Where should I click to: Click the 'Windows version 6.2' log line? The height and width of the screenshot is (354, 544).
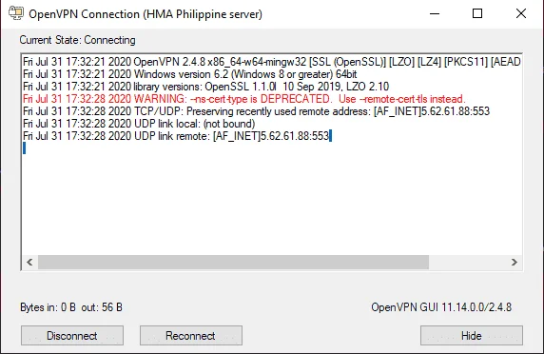tap(190, 74)
